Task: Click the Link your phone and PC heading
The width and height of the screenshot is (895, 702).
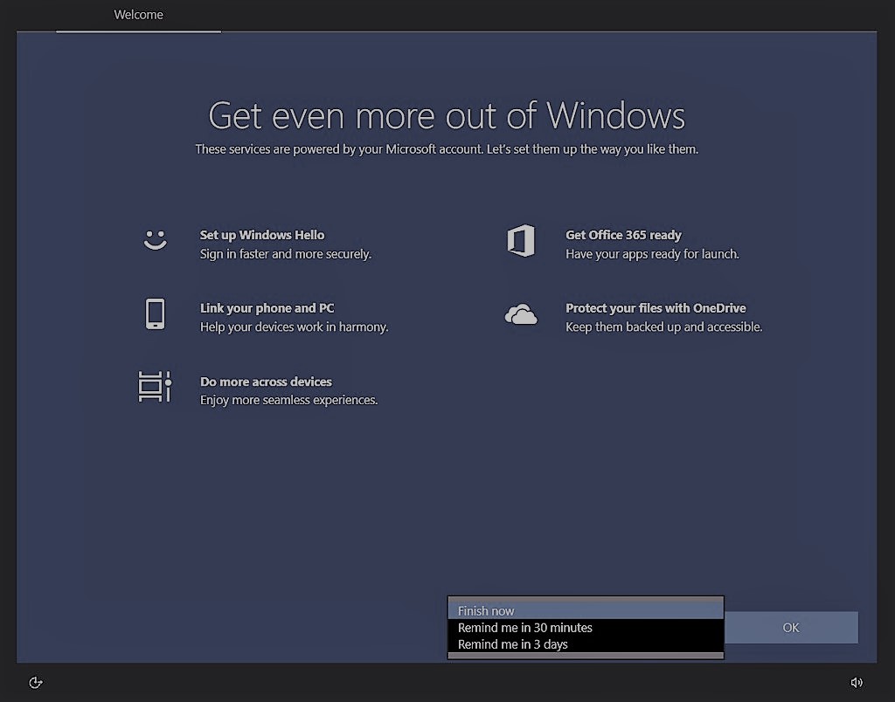Action: [267, 308]
